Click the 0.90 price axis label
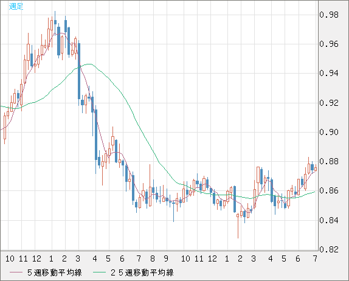The height and width of the screenshot is (281, 349). click(x=329, y=132)
